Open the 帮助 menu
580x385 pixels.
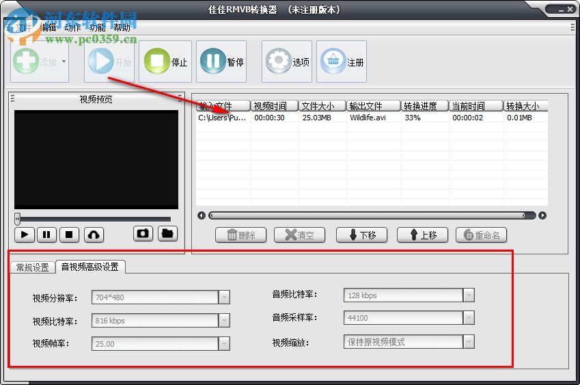(x=122, y=27)
